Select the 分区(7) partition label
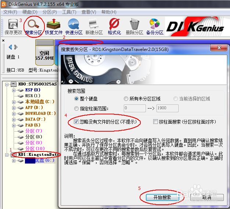 click(x=33, y=131)
